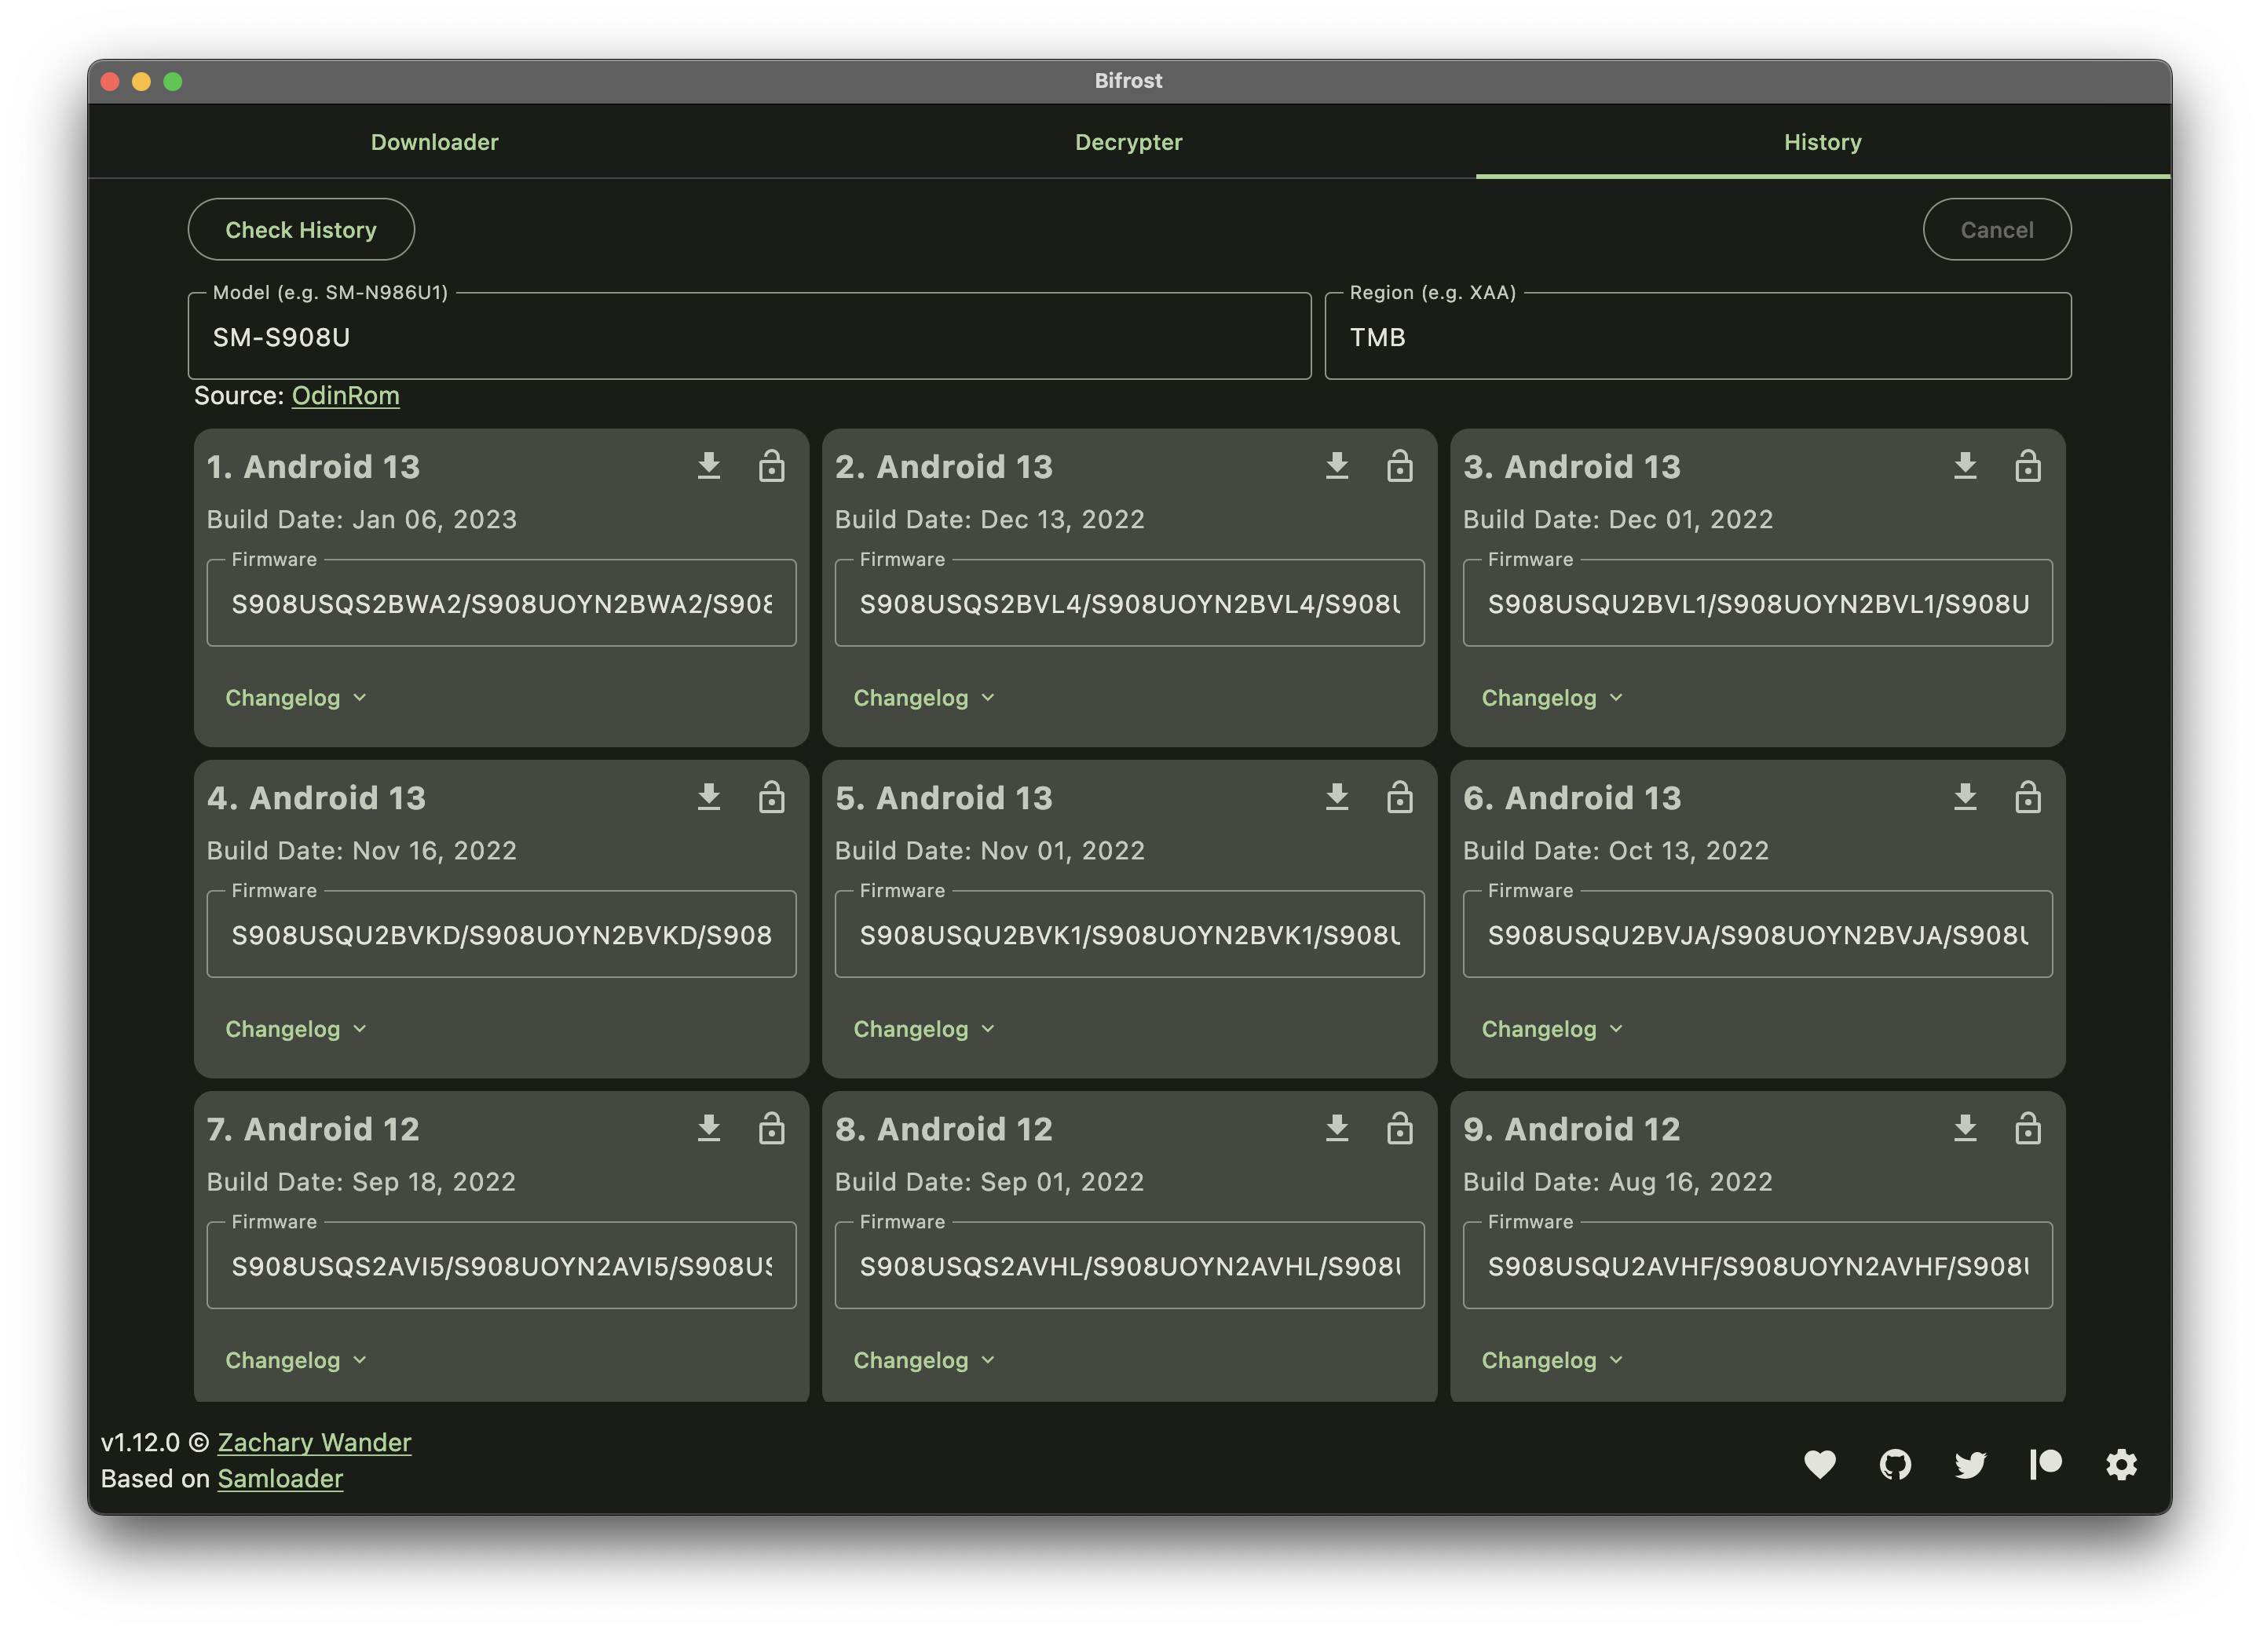2260x1631 pixels.
Task: Open the Twitter bird icon
Action: 1970,1464
